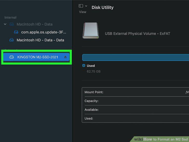Click the Internal sidebar section header
189x142 pixels.
[x=10, y=17]
